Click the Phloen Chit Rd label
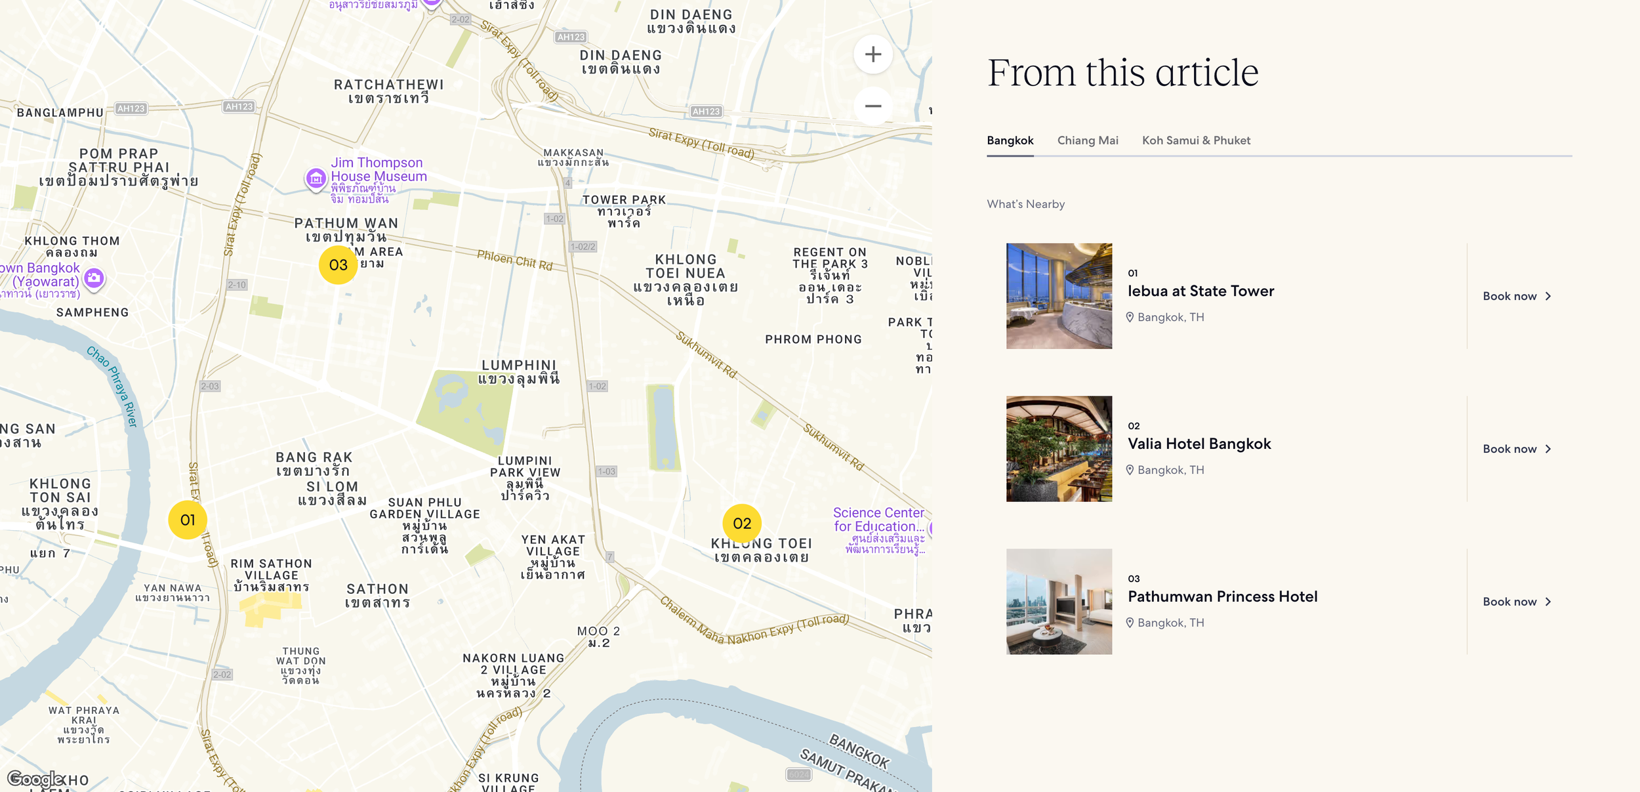 (514, 261)
